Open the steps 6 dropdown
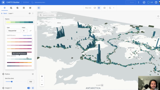Viewport: 160px width, 90px height. [24, 30]
